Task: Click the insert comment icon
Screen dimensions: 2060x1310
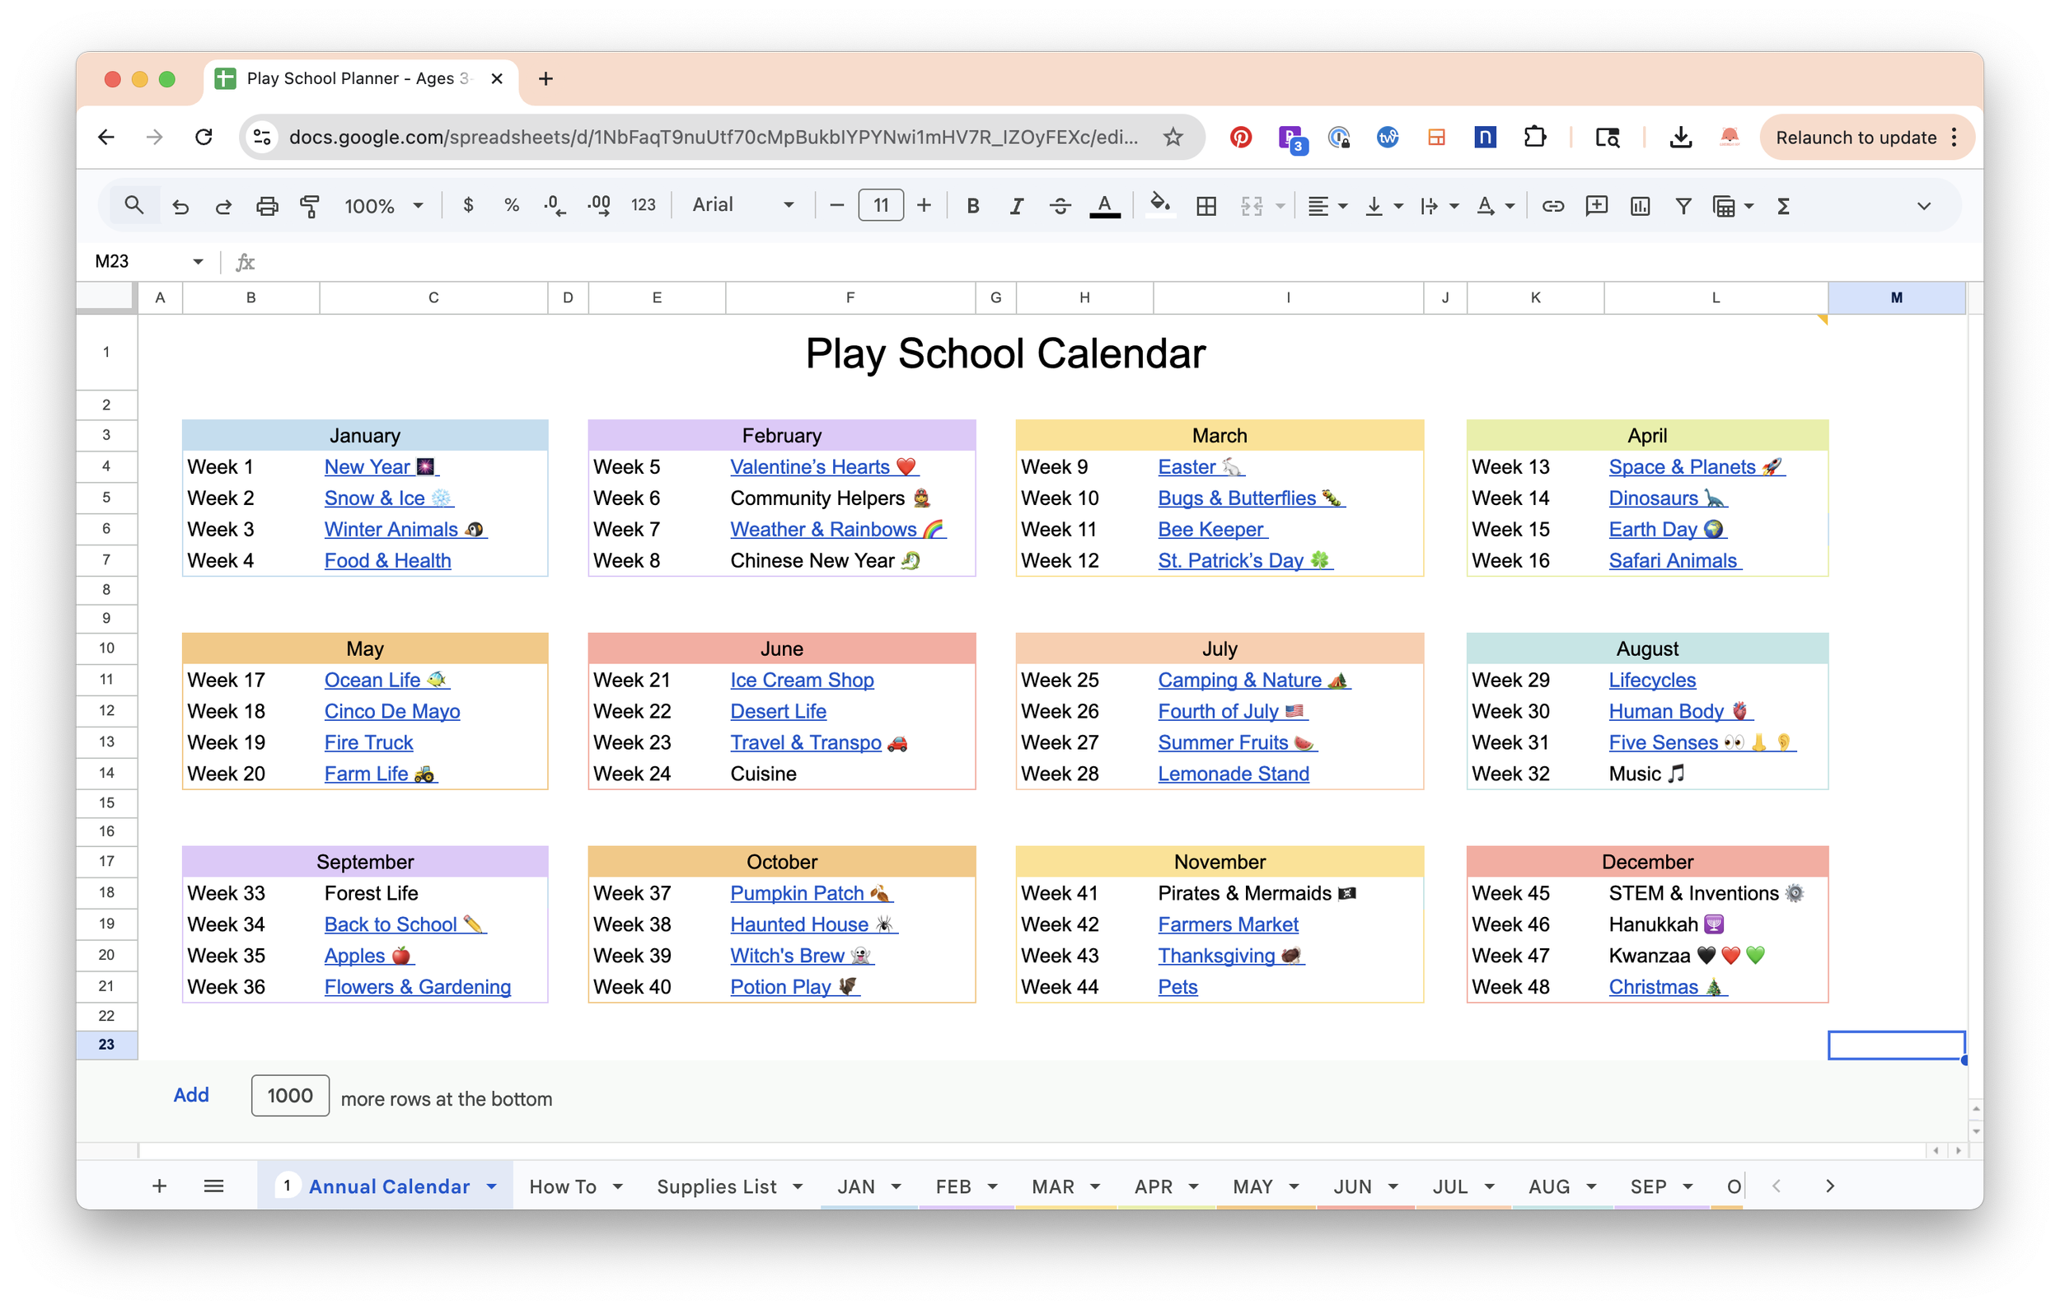Action: pos(1596,206)
